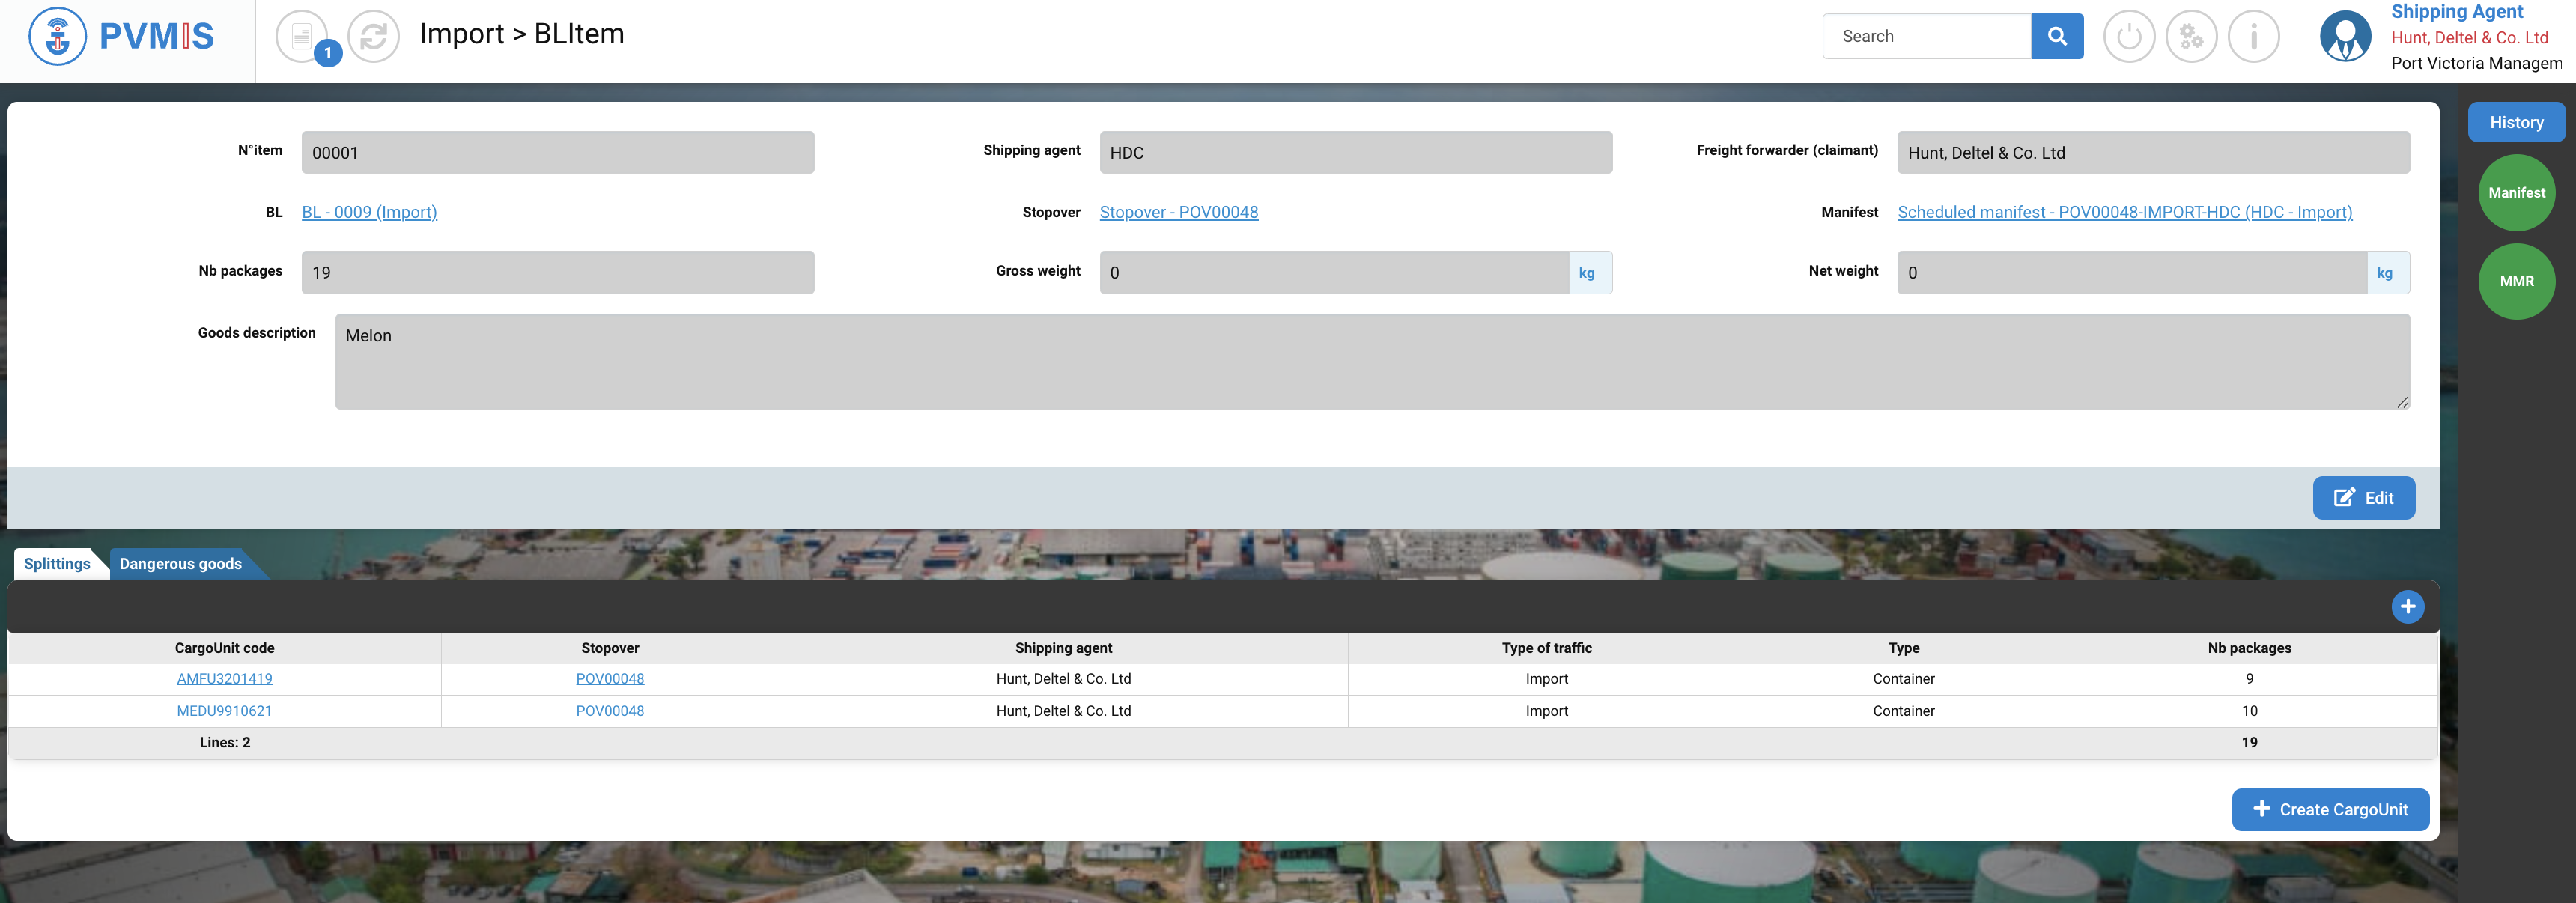Click the green Manifest circle button
The image size is (2576, 903).
point(2515,193)
